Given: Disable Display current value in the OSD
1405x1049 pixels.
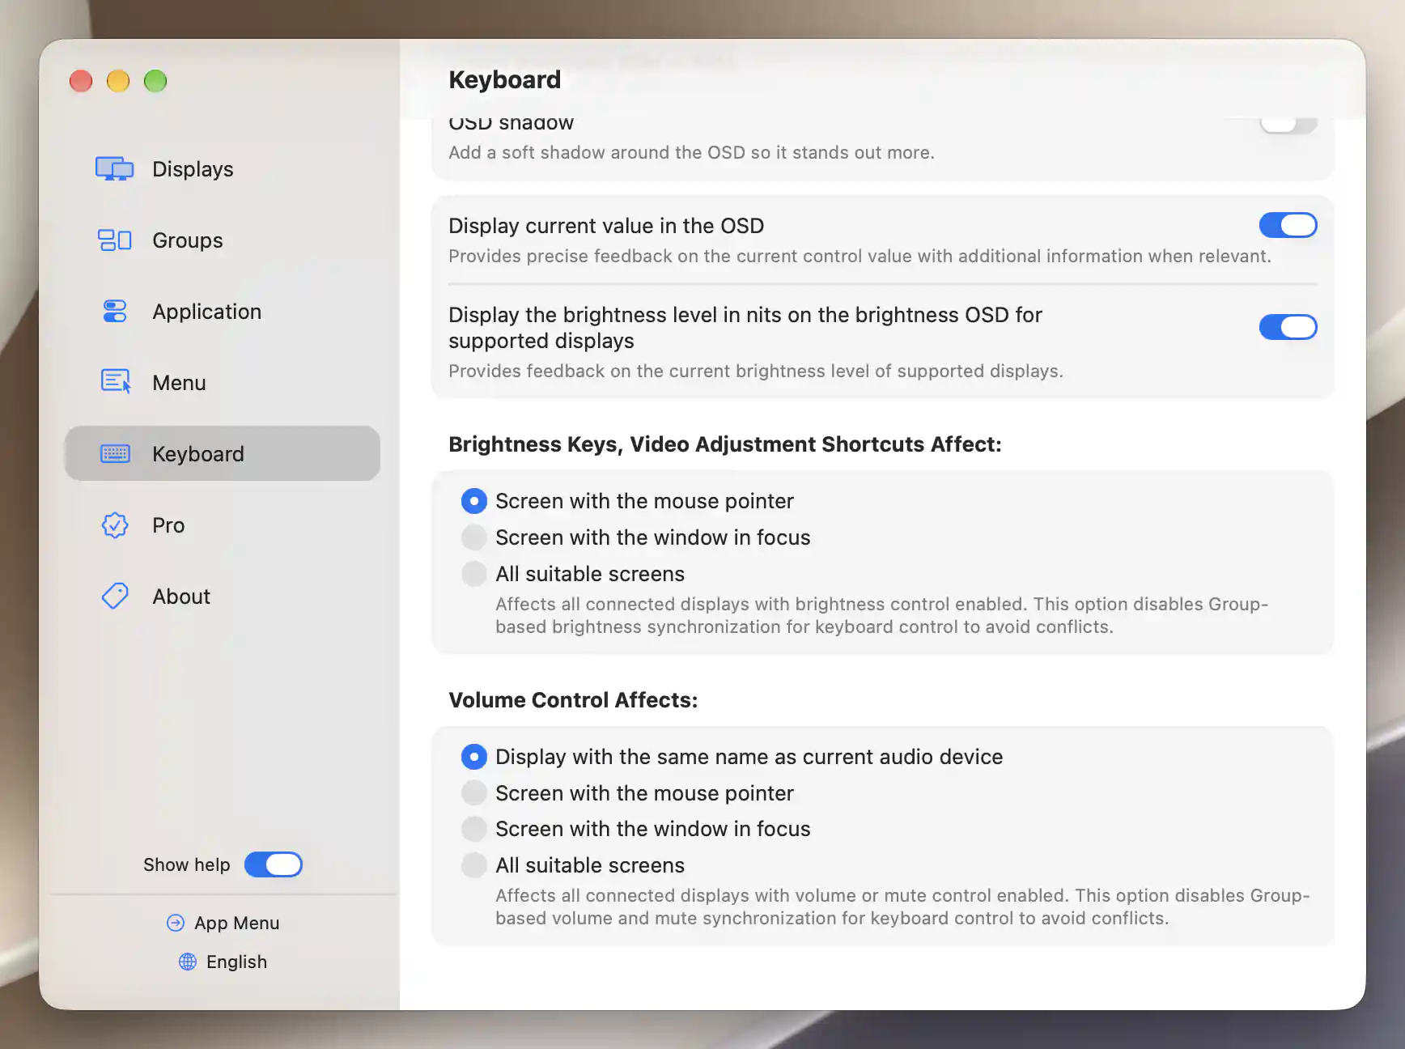Looking at the screenshot, I should [x=1288, y=225].
